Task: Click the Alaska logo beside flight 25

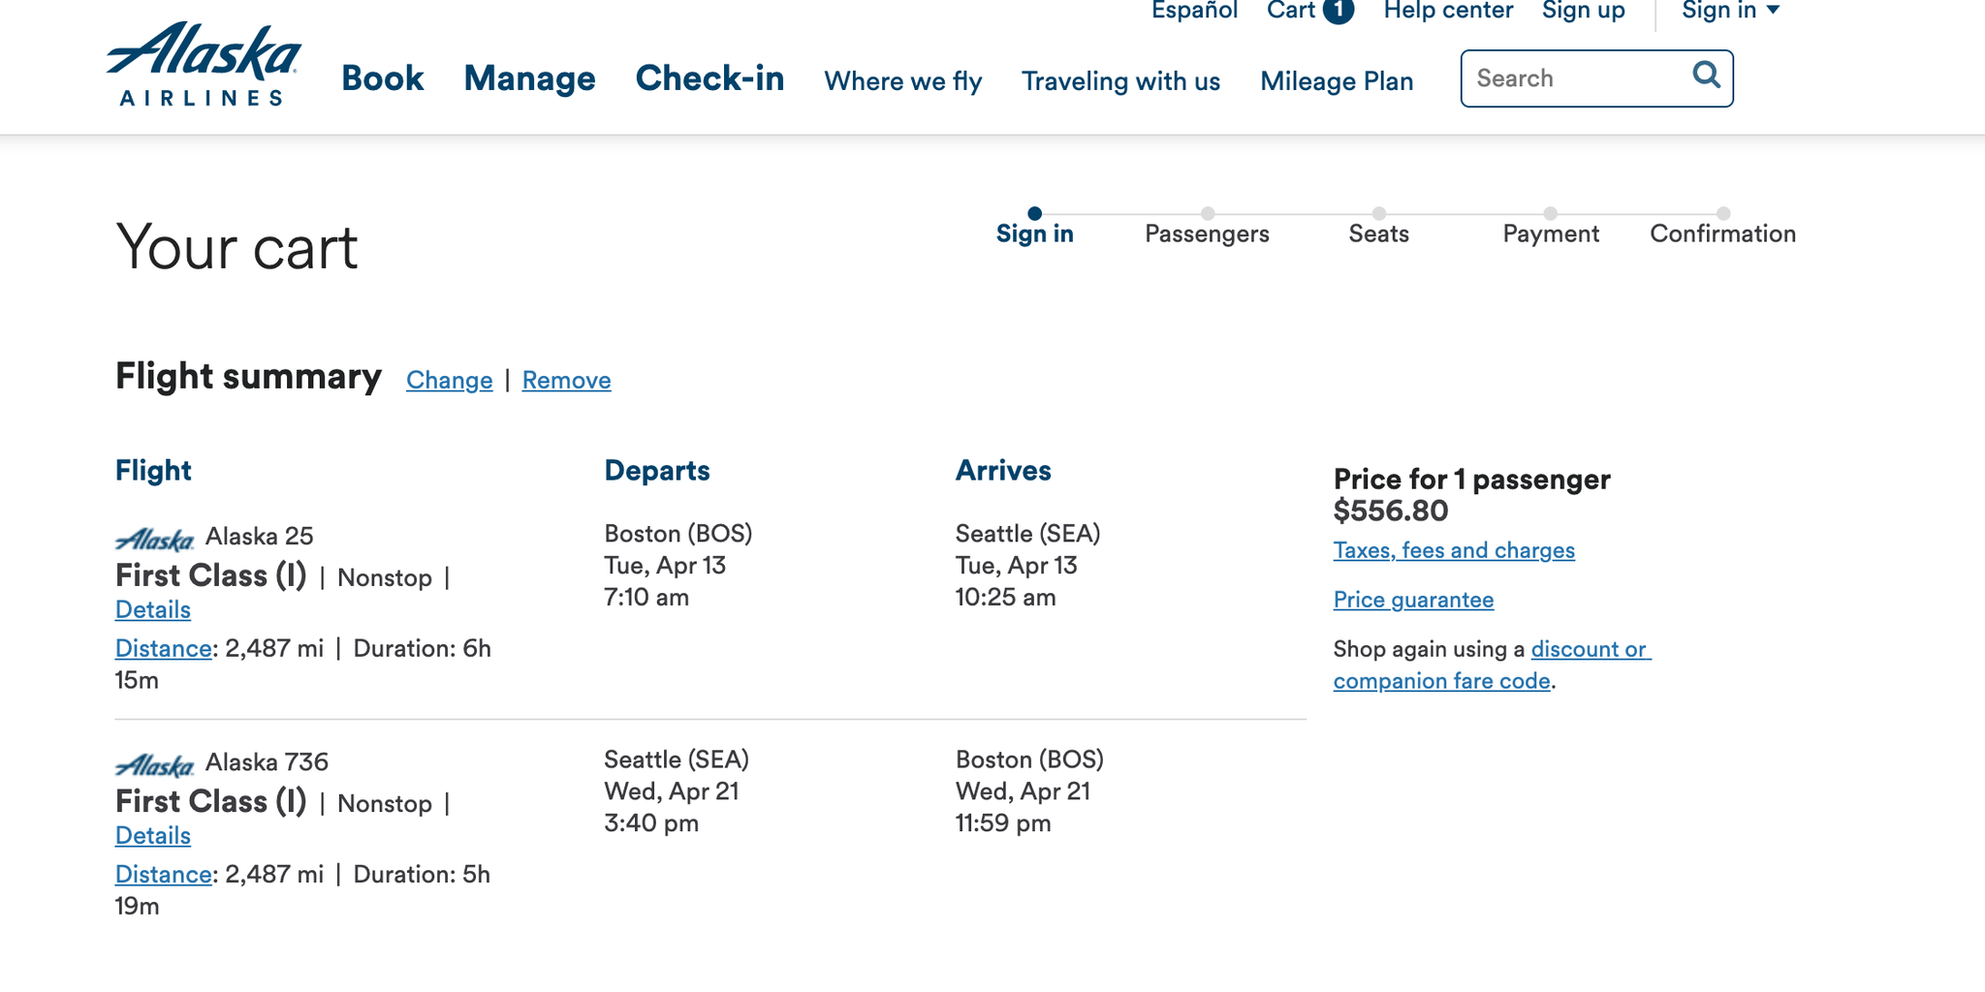Action: click(x=155, y=538)
